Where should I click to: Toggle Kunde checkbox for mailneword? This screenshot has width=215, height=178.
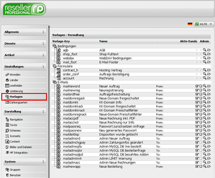coord(201,86)
